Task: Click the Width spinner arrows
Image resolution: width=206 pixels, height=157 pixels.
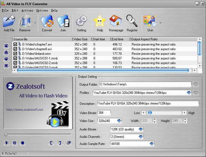Action: click(154, 121)
